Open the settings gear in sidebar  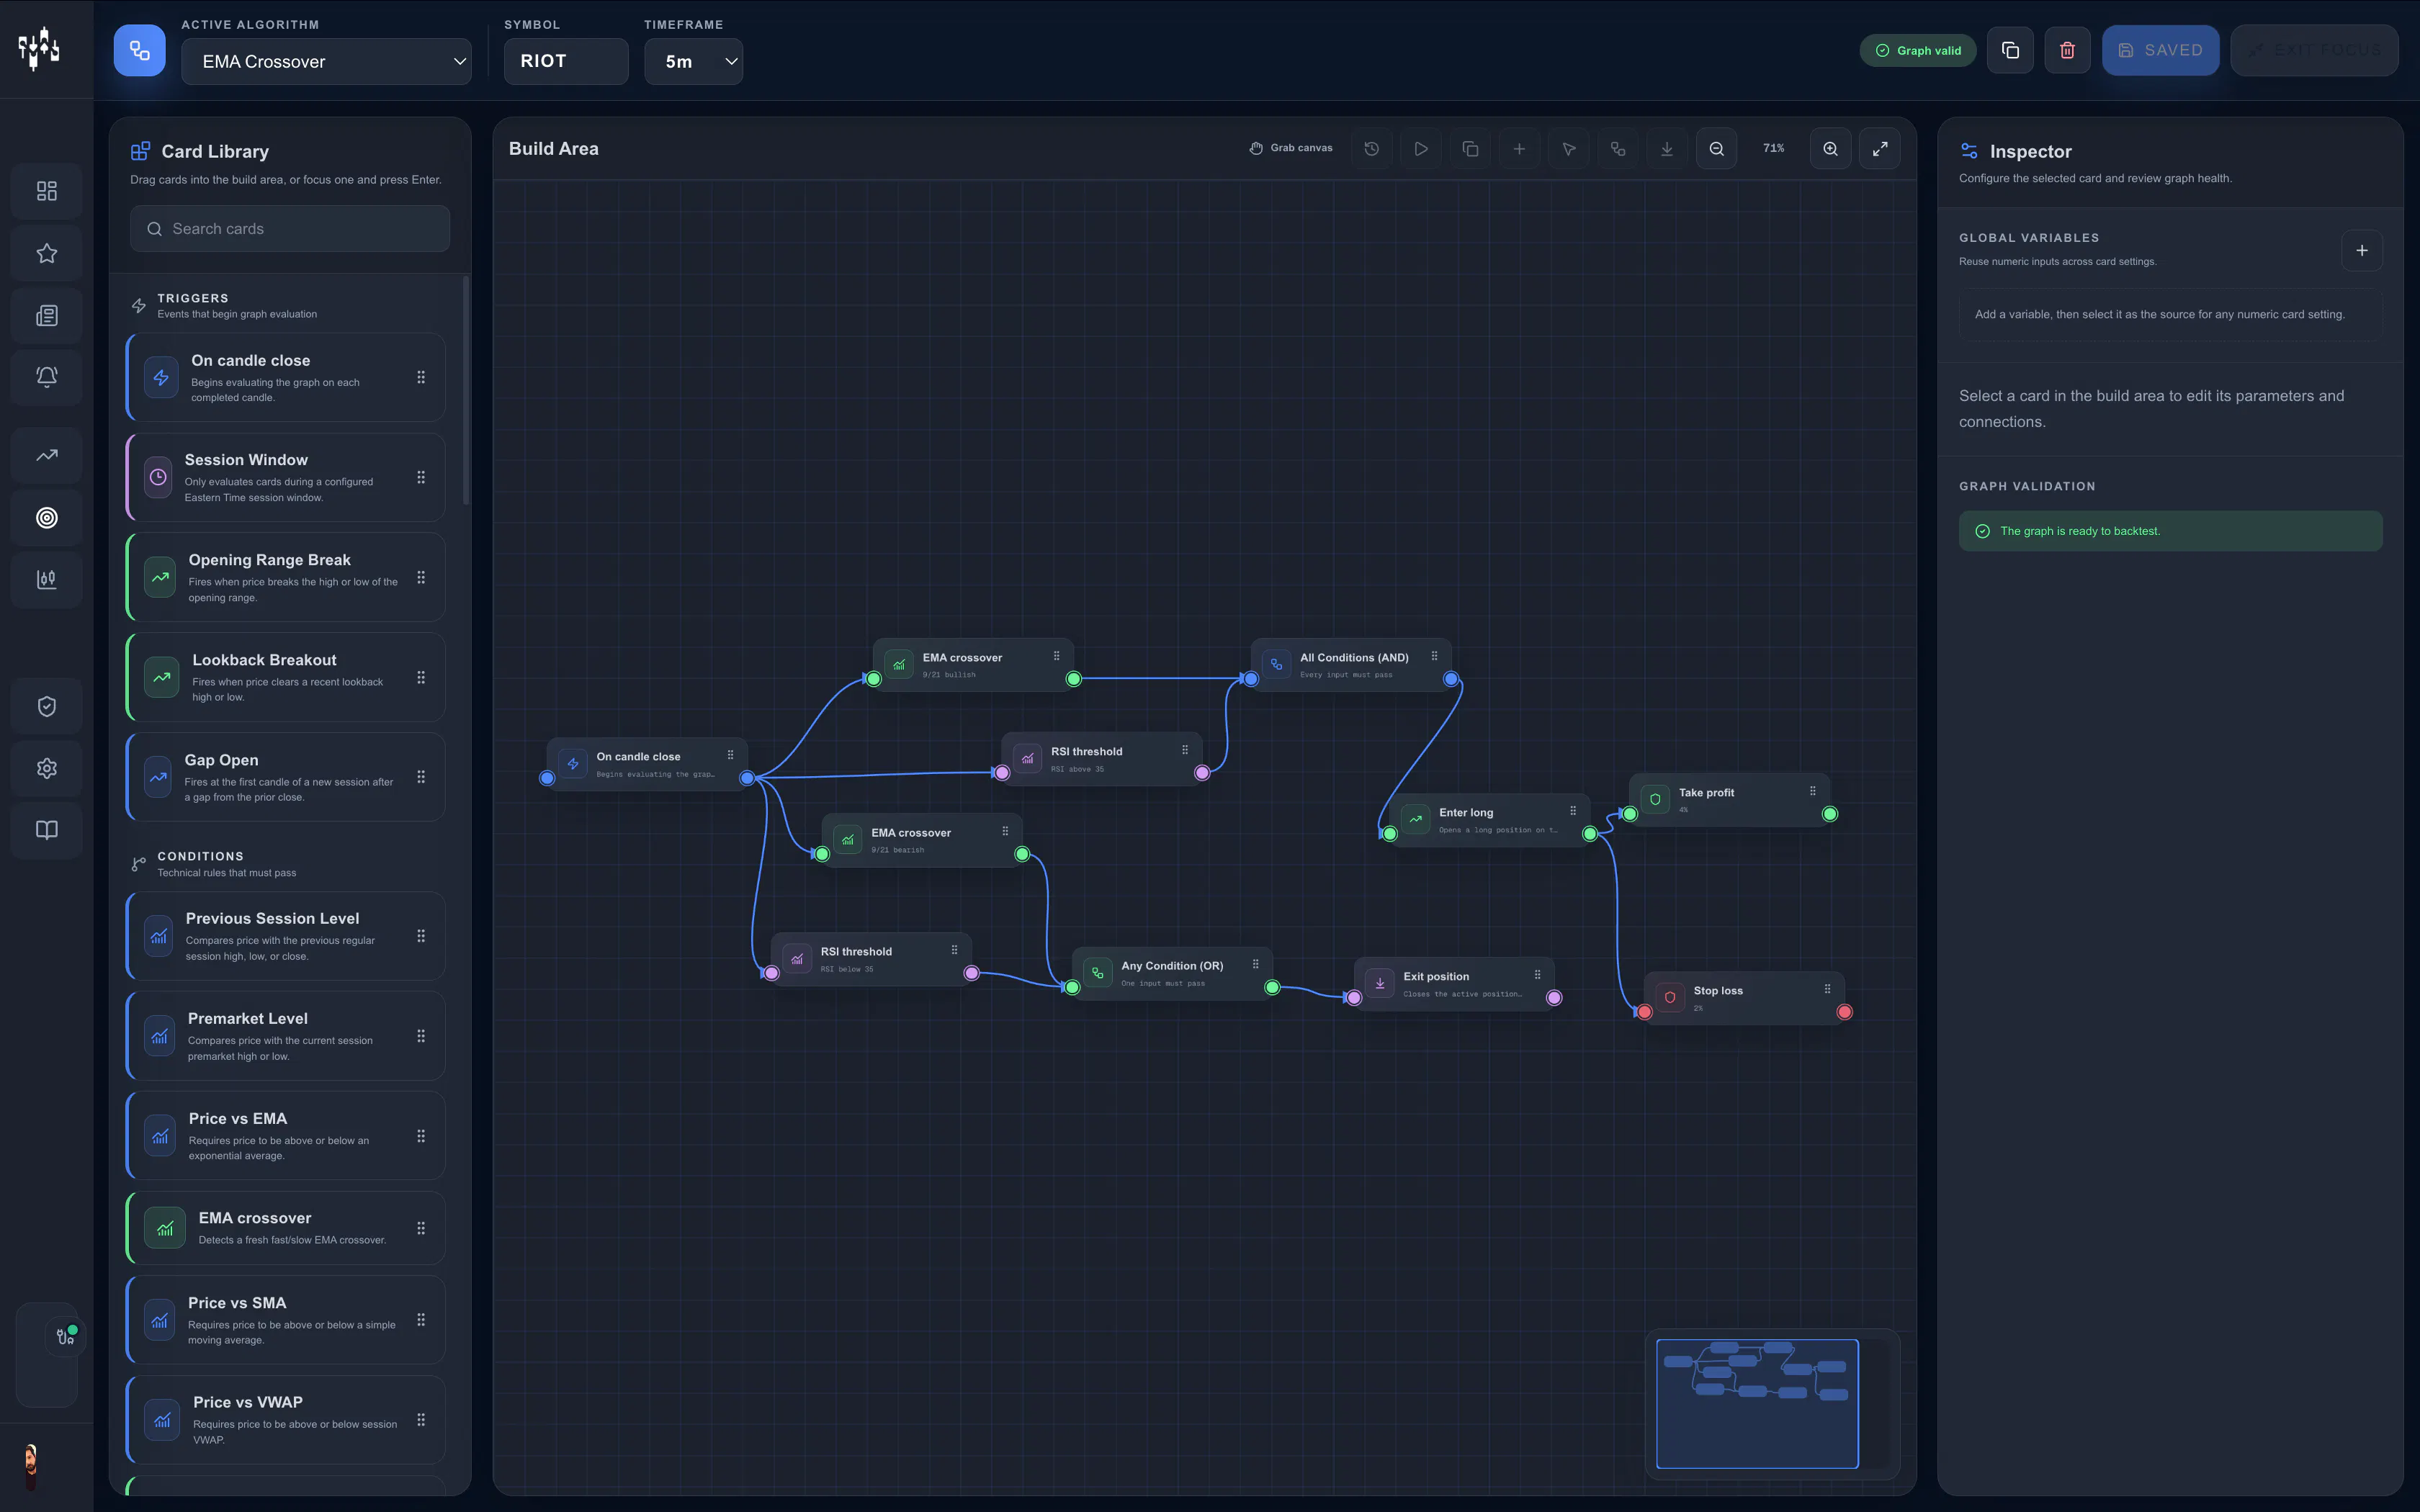tap(47, 768)
